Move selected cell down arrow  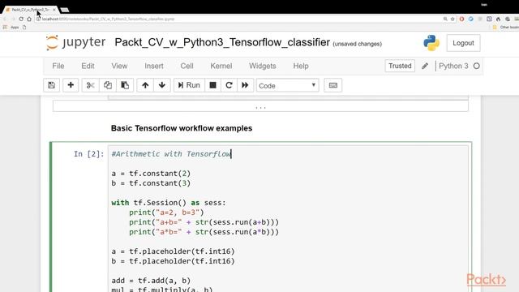coord(162,85)
